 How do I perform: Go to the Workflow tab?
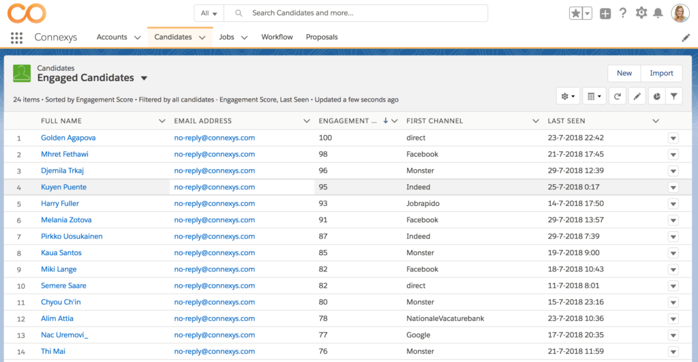tap(277, 37)
